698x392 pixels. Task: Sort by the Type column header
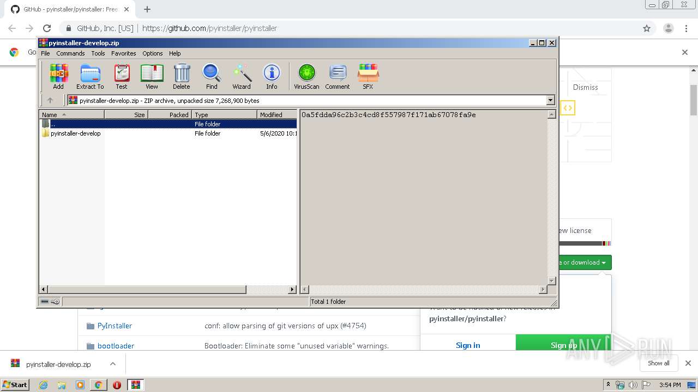[x=224, y=114]
